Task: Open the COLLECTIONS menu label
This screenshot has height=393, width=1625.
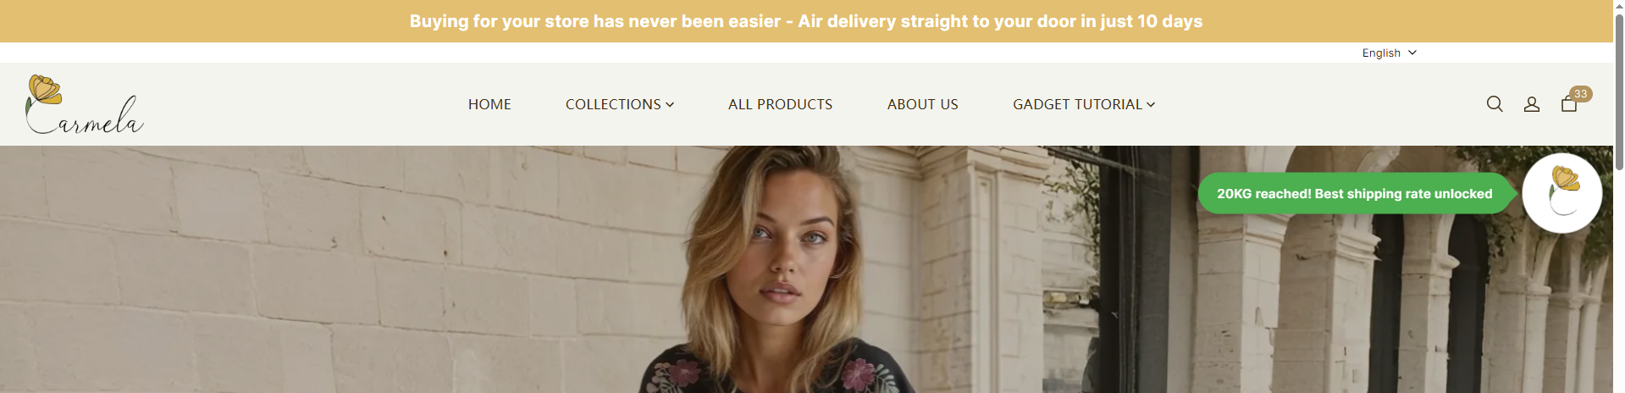Action: [613, 104]
